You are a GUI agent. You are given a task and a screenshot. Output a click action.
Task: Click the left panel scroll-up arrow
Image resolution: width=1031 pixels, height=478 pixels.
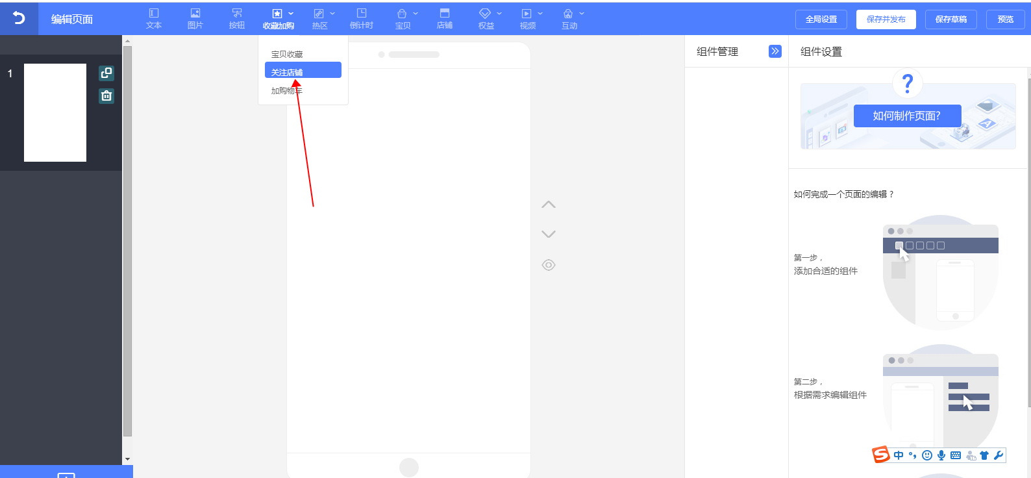pyautogui.click(x=127, y=41)
